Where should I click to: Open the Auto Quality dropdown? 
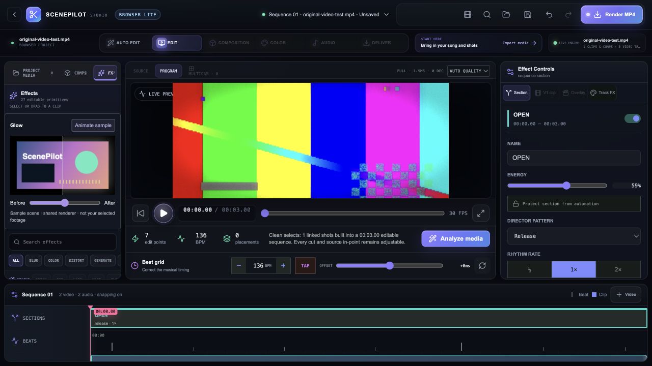(x=469, y=71)
